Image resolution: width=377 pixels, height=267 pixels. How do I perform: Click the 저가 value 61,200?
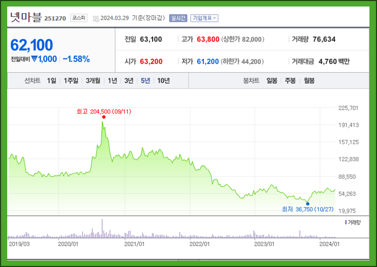point(208,61)
